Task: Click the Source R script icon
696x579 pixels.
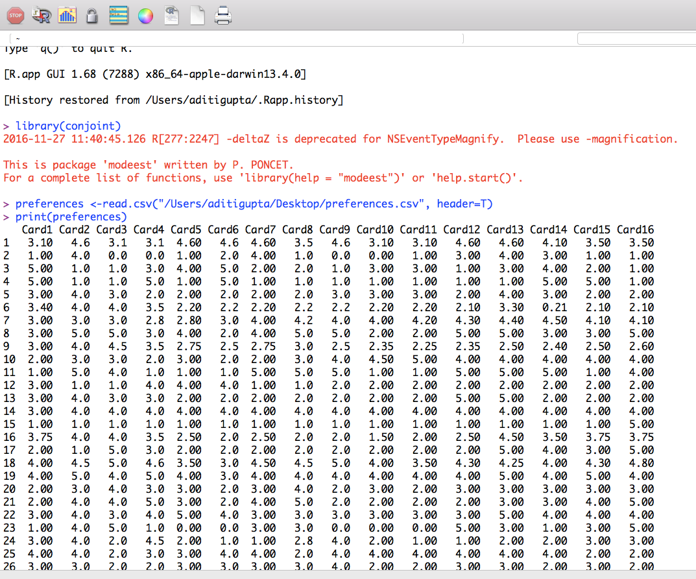Action: 42,16
